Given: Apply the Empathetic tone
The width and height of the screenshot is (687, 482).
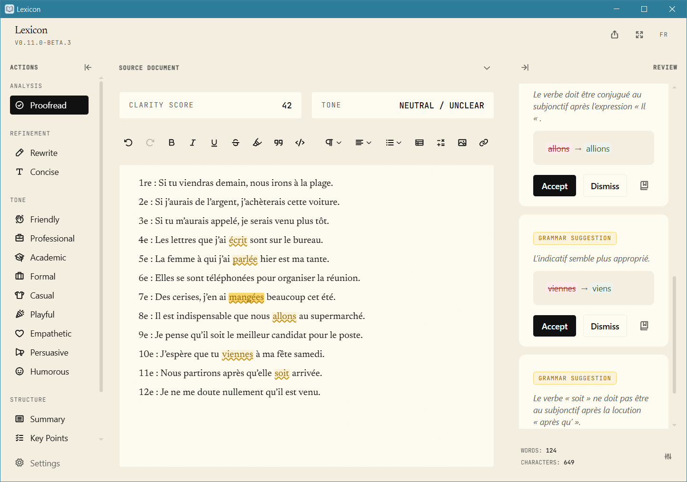Looking at the screenshot, I should (49, 333).
